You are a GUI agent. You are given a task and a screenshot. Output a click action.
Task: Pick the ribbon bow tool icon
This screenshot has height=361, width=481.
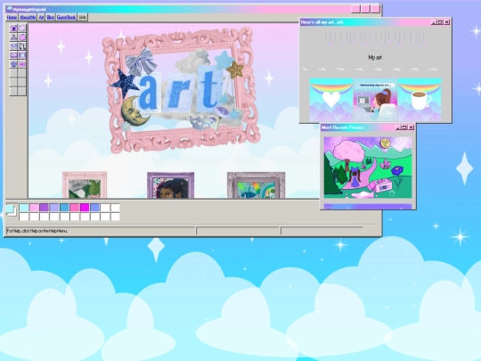13,46
